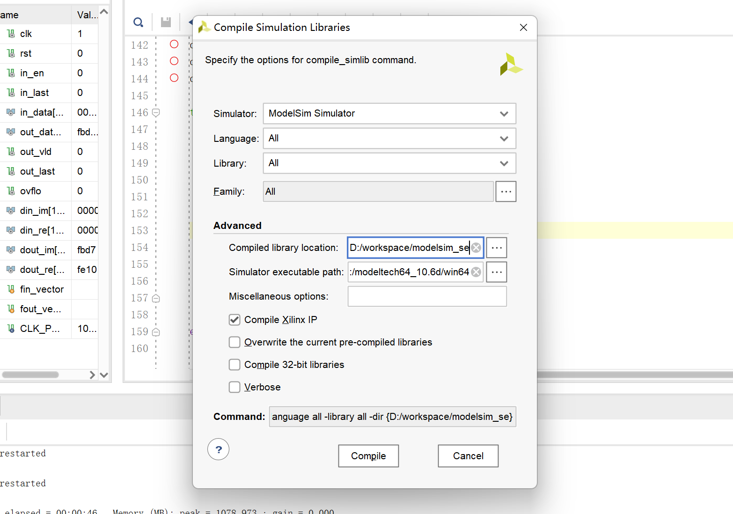Image resolution: width=733 pixels, height=514 pixels.
Task: Click the save disk icon in editor toolbar
Action: pos(166,22)
